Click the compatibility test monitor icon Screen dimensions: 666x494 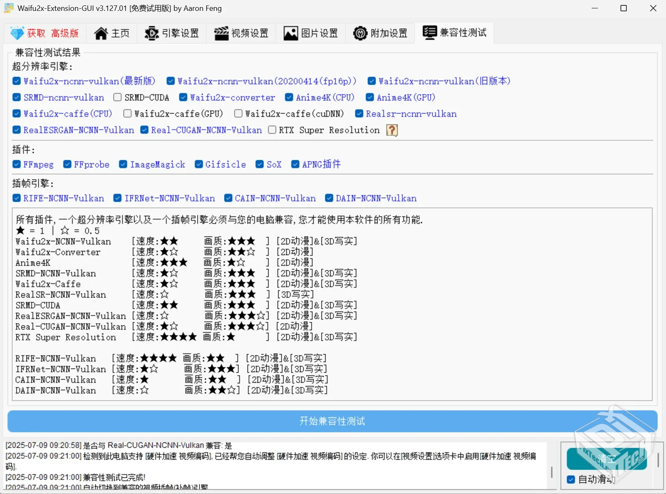click(x=429, y=33)
